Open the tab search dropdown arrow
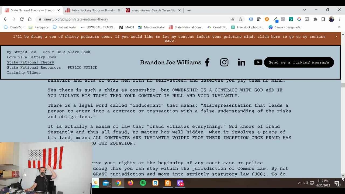This screenshot has width=345, height=194. 305,10
